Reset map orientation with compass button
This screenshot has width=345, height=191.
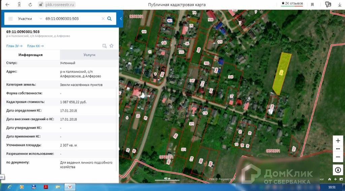(x=338, y=170)
